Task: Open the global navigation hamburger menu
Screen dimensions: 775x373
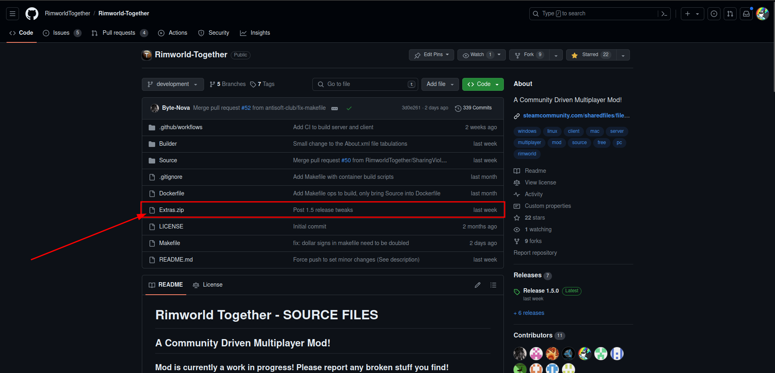Action: [x=13, y=14]
